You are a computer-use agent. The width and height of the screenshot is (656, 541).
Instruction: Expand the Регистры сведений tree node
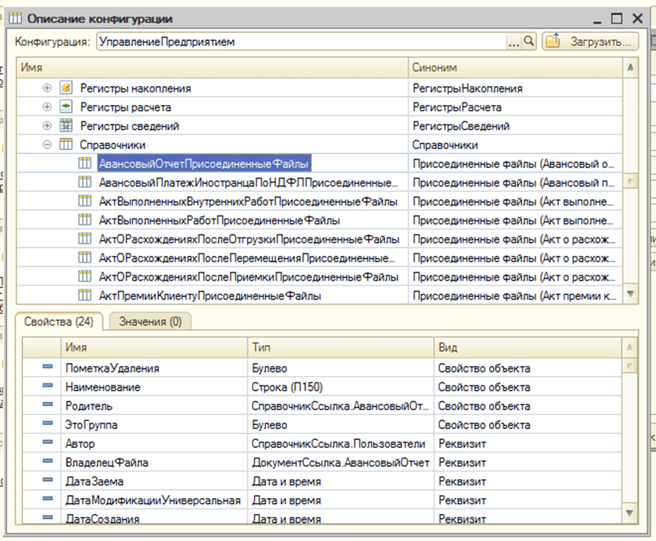pyautogui.click(x=47, y=126)
